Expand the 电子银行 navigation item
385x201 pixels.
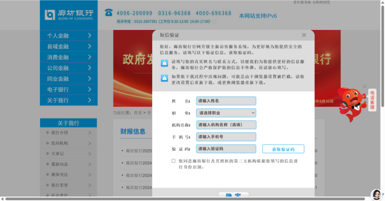69,89
